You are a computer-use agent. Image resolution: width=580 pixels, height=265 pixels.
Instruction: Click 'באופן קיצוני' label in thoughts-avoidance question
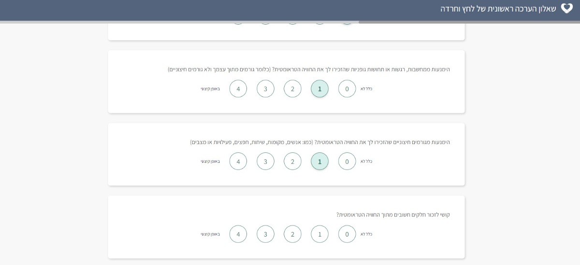(210, 89)
